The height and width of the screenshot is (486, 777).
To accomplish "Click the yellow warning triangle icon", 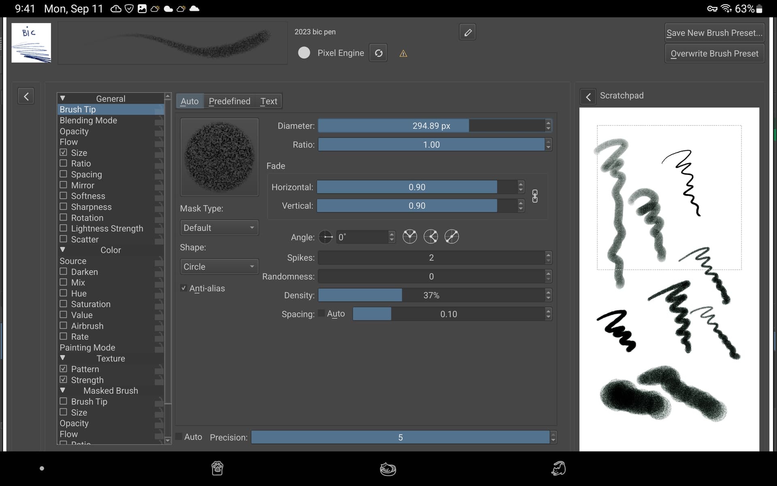I will tap(403, 53).
